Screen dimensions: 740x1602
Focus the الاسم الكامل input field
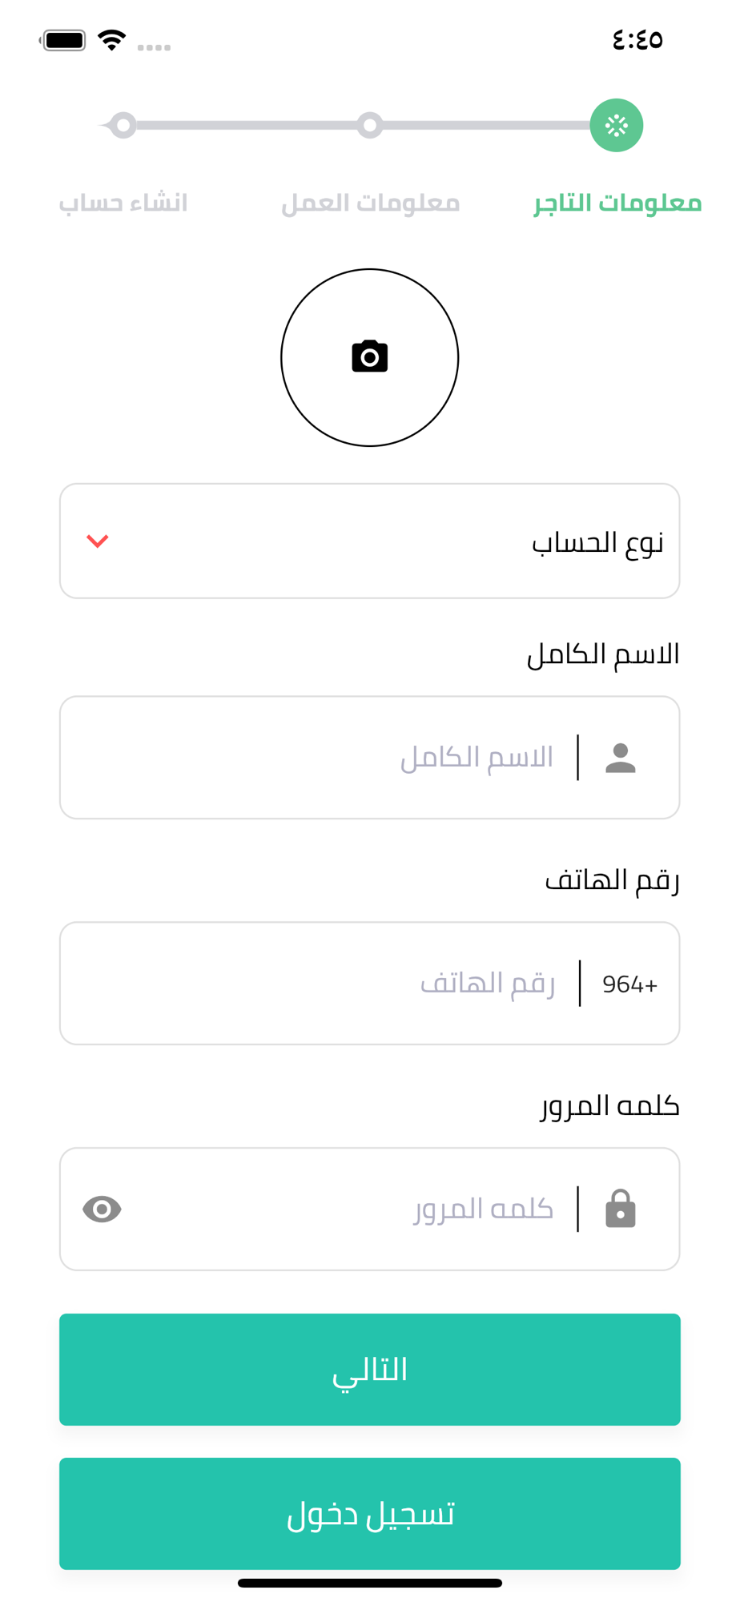pos(370,757)
